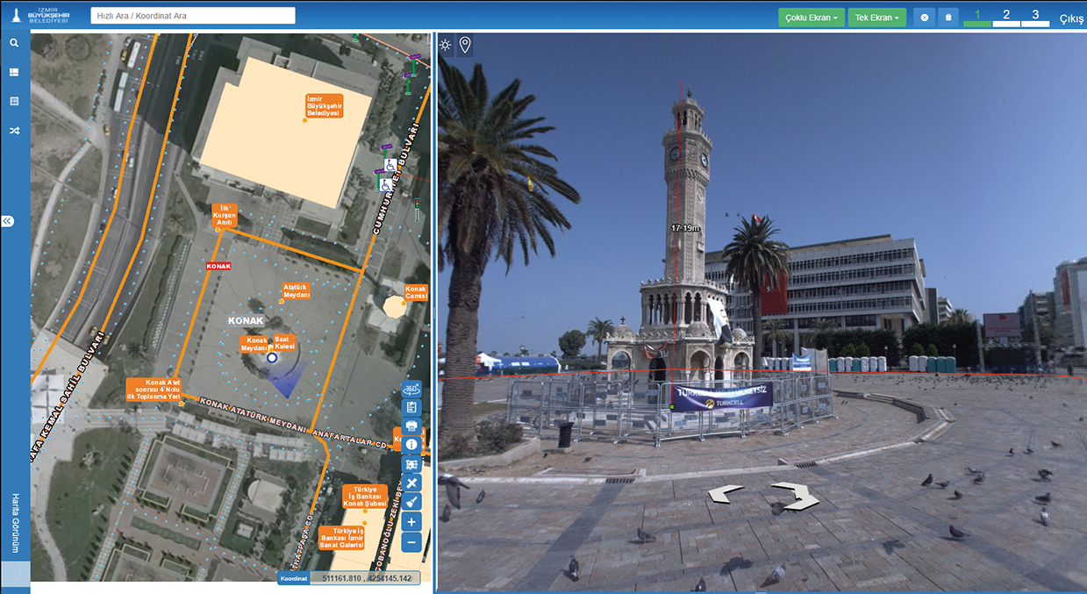Activate the 360 panorama view tool
The height and width of the screenshot is (594, 1087).
[x=411, y=389]
